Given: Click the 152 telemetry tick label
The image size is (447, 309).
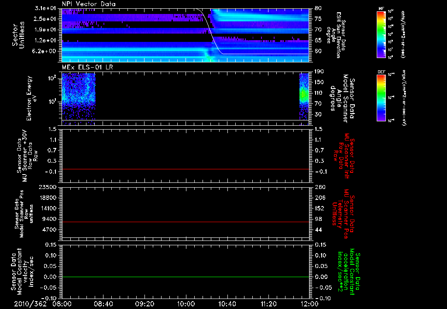Looking at the screenshot, I should pyautogui.click(x=320, y=208).
